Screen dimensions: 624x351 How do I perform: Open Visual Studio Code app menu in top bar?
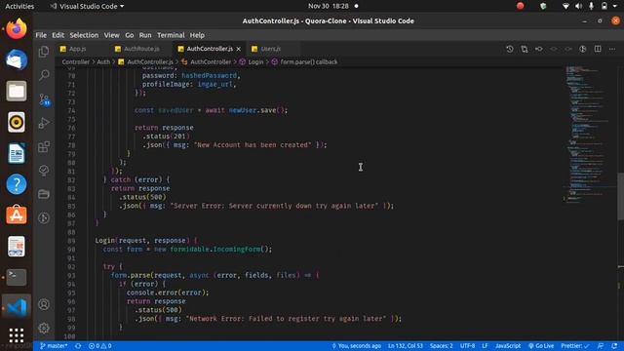pyautogui.click(x=87, y=6)
